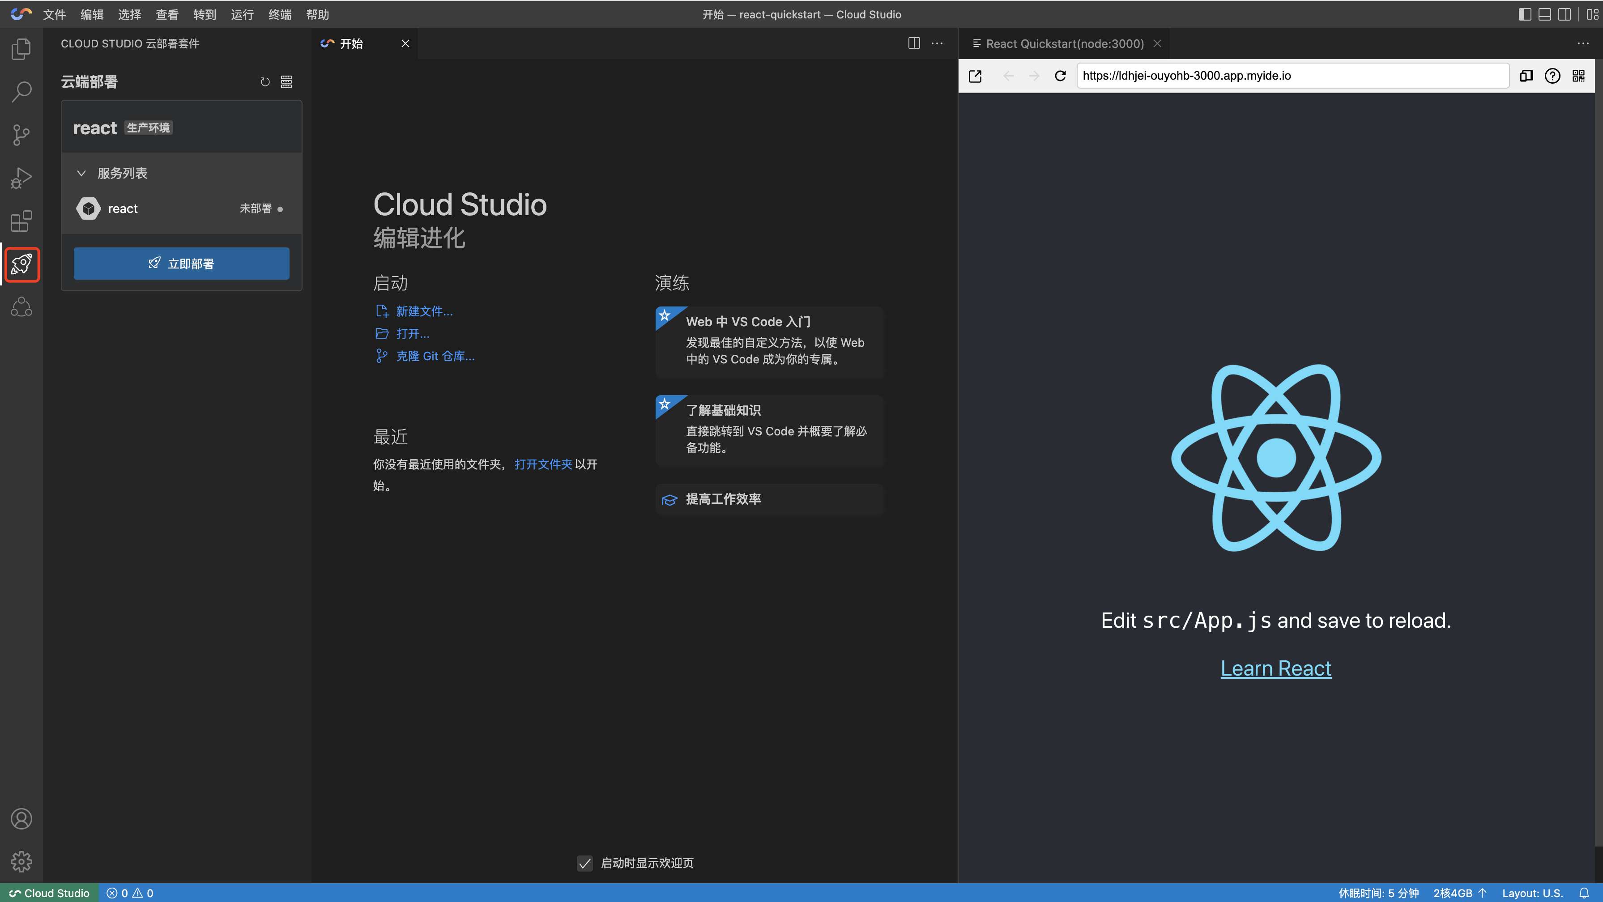This screenshot has width=1603, height=902.
Task: Refresh the 云端部署 panel
Action: [x=265, y=81]
